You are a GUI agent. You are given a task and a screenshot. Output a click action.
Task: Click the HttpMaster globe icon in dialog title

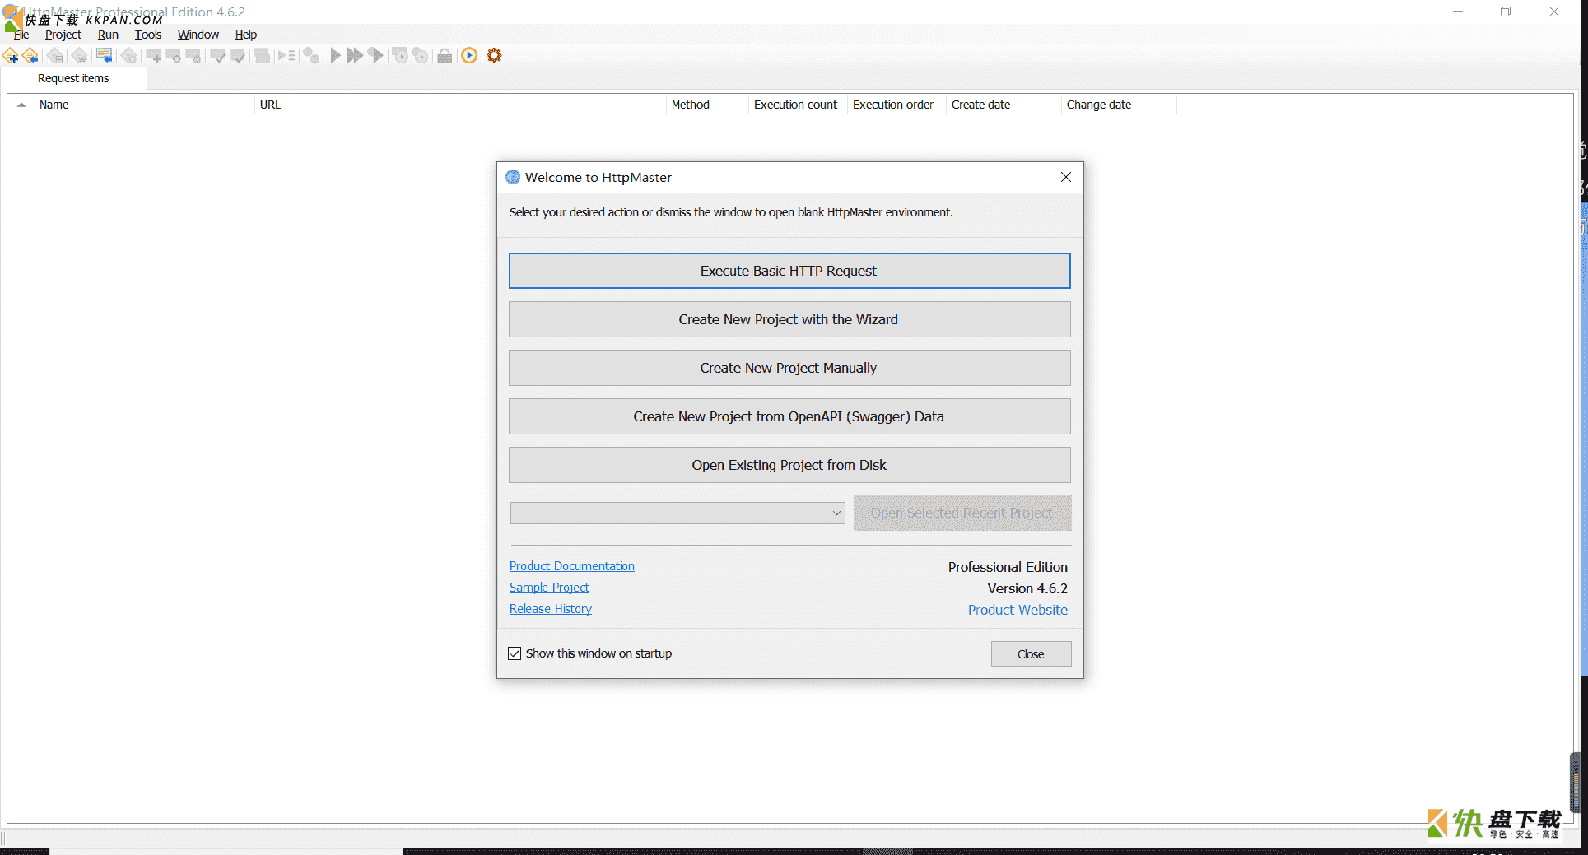[x=513, y=177]
